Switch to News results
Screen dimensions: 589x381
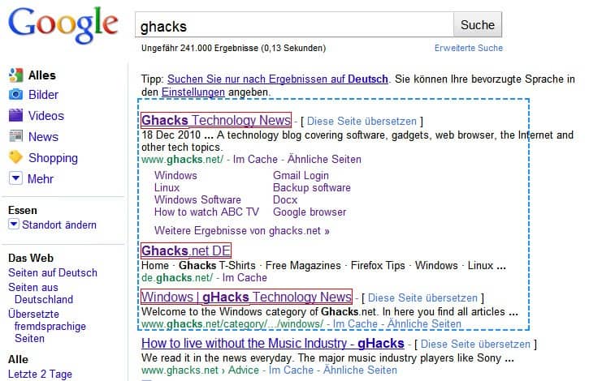(x=43, y=137)
